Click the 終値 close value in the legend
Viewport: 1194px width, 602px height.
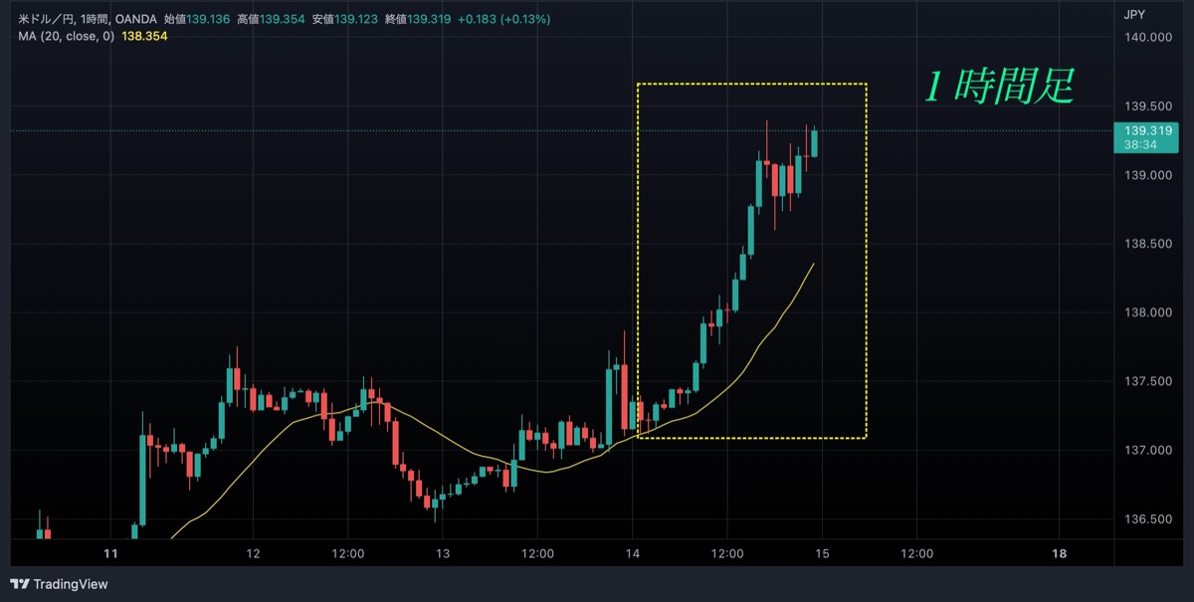(418, 19)
